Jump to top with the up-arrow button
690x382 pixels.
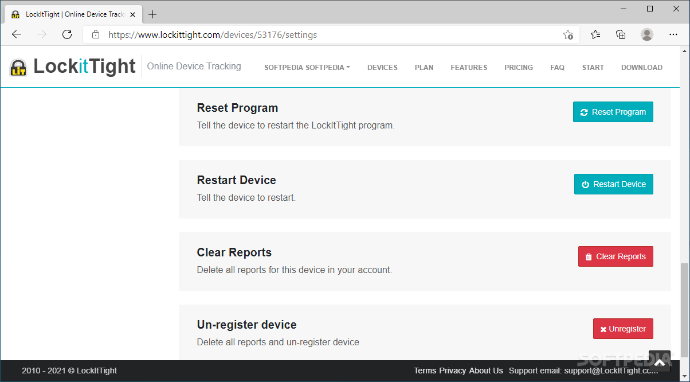(660, 362)
